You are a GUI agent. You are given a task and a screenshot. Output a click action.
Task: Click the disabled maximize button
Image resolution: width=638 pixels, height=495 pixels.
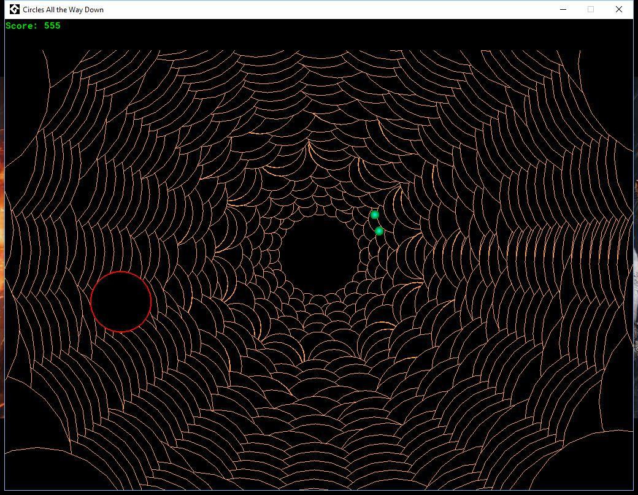click(591, 9)
